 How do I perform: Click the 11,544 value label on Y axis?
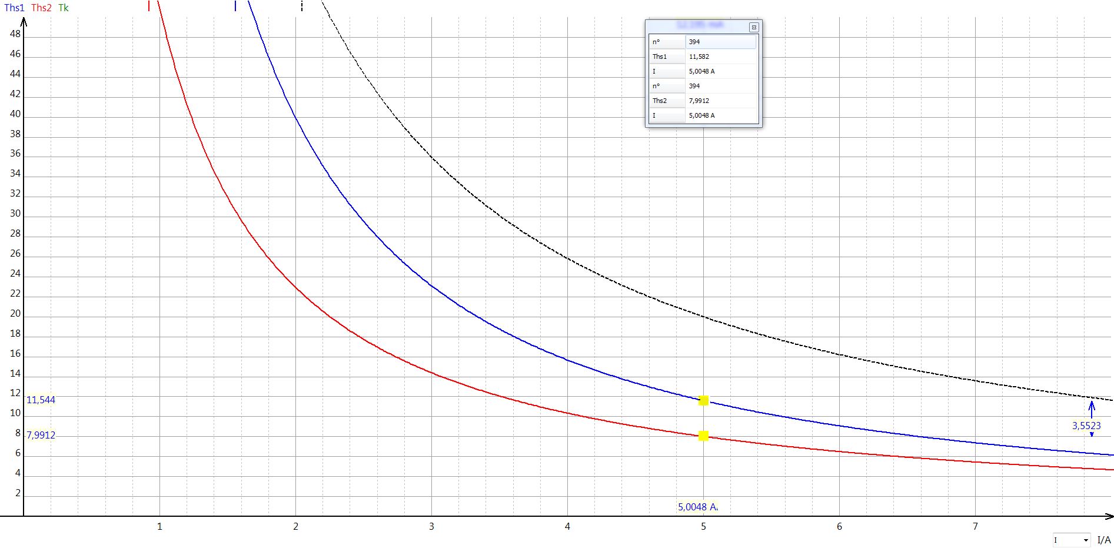[41, 400]
